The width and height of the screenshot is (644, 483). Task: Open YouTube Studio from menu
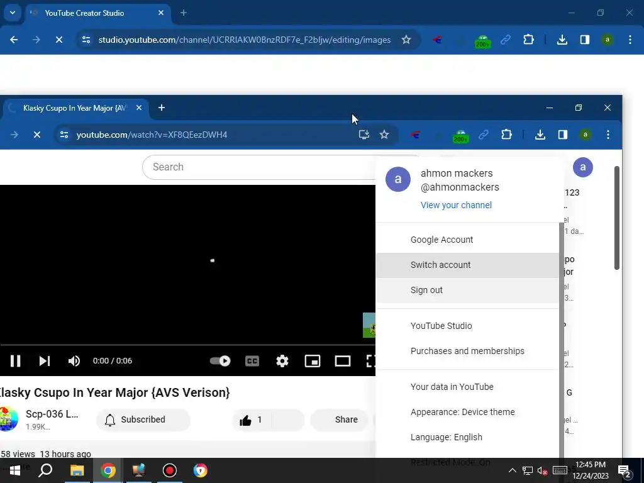point(467,326)
